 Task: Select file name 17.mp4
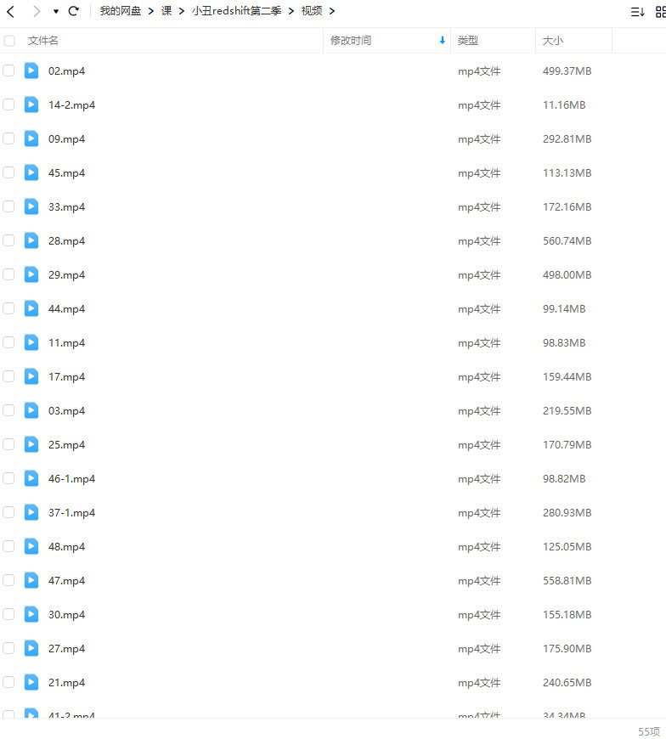click(x=66, y=376)
